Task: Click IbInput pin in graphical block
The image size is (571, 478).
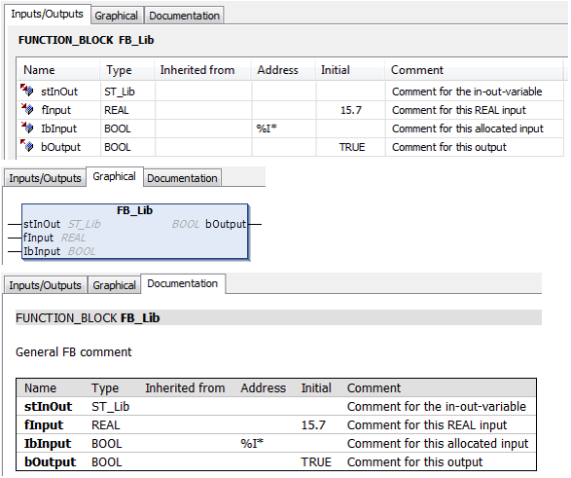Action: coord(42,251)
